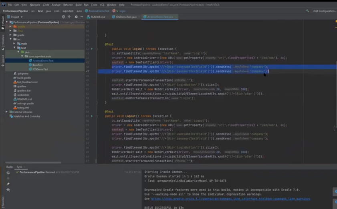The height and width of the screenshot is (209, 337).
Task: Open the Structure tool window side tab
Action: pyautogui.click(x=3, y=42)
